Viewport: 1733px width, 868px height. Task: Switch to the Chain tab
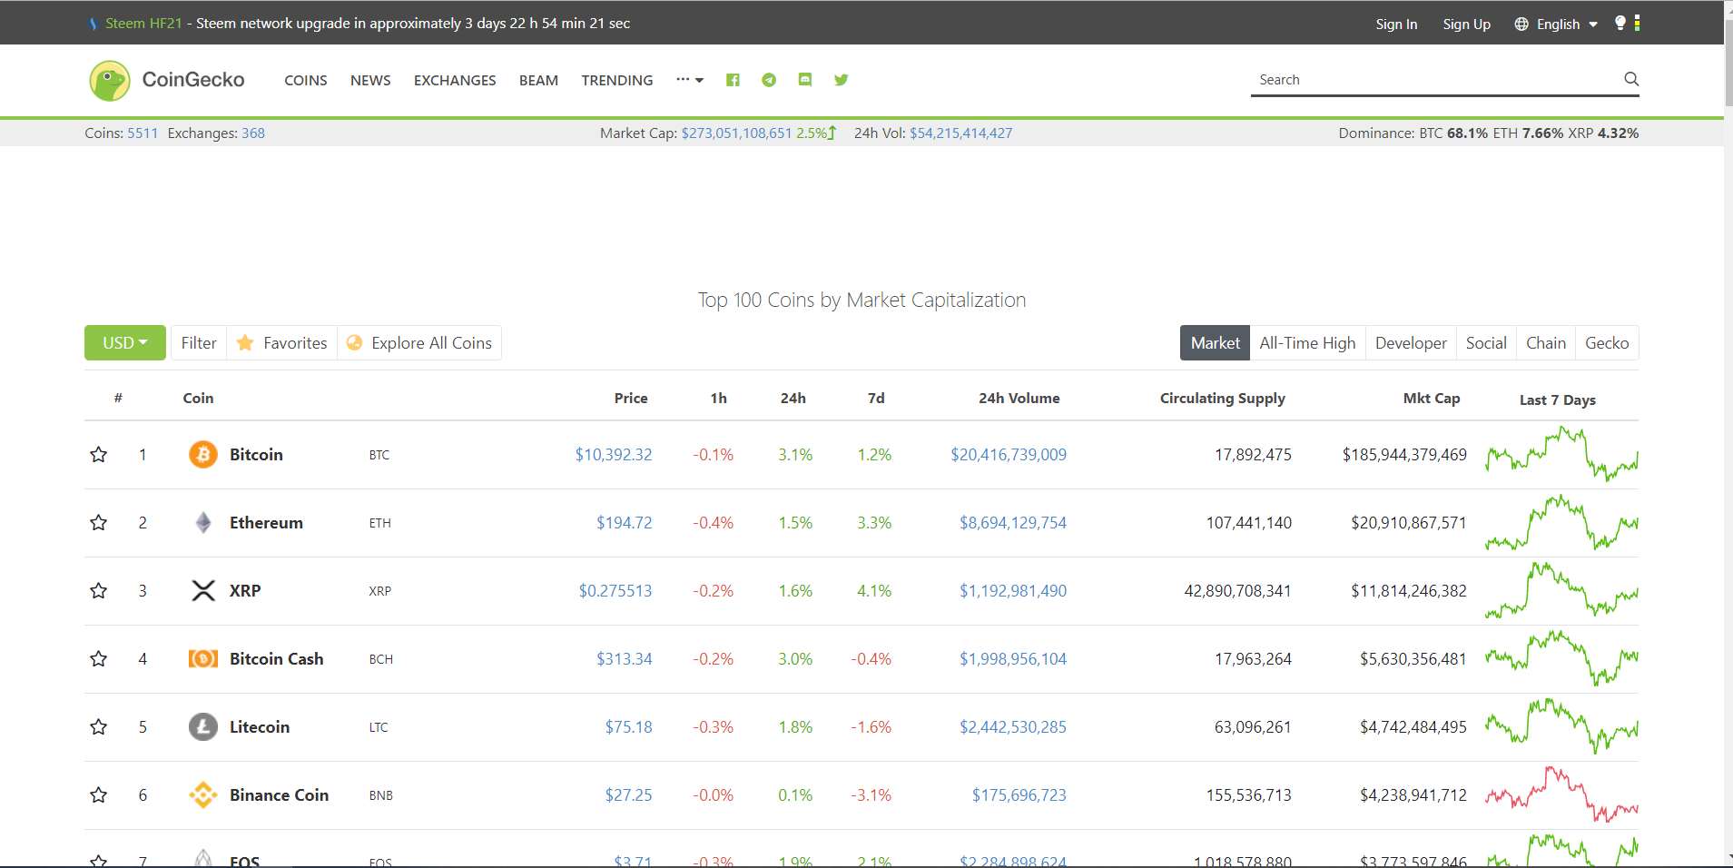point(1546,343)
